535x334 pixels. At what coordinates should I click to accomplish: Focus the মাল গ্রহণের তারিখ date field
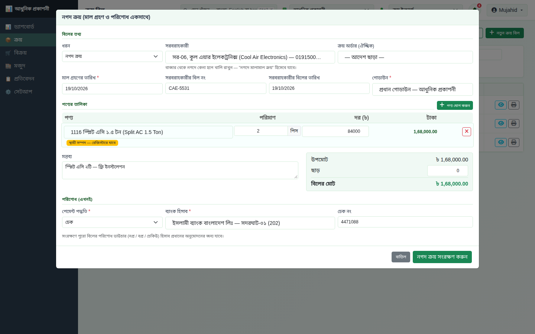[112, 89]
